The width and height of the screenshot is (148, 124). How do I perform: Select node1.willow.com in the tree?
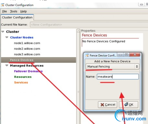(27, 43)
